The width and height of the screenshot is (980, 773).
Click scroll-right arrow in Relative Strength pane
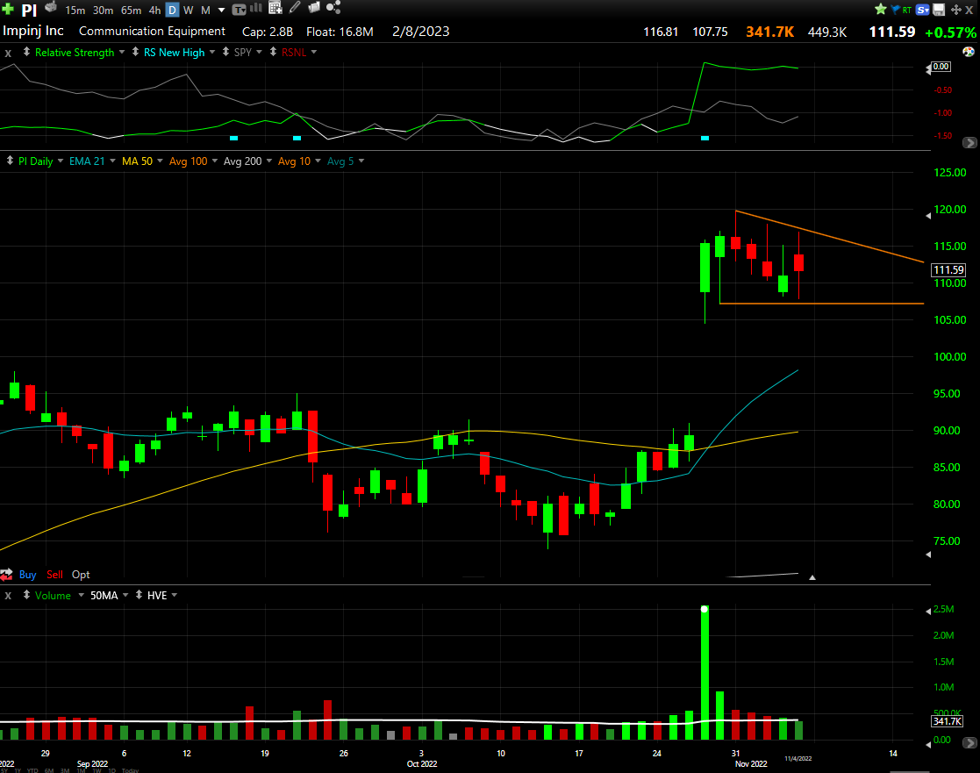click(x=969, y=142)
